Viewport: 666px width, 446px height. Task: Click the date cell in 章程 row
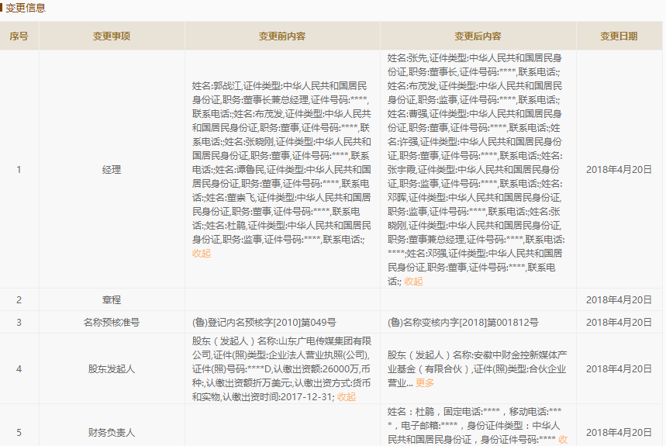[619, 300]
